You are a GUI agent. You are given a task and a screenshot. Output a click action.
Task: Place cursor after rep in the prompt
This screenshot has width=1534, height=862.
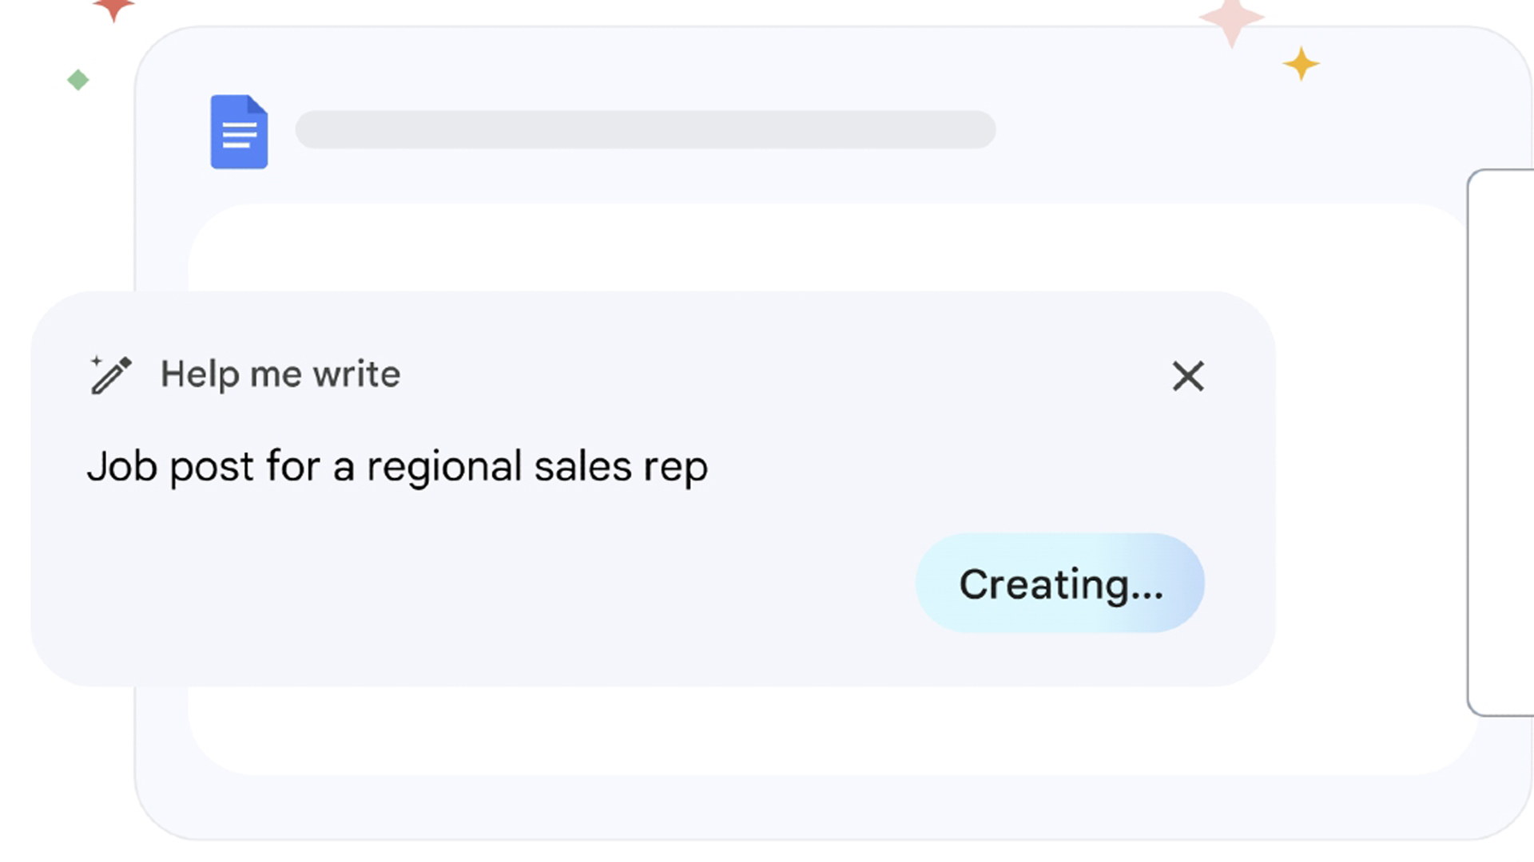pos(709,468)
